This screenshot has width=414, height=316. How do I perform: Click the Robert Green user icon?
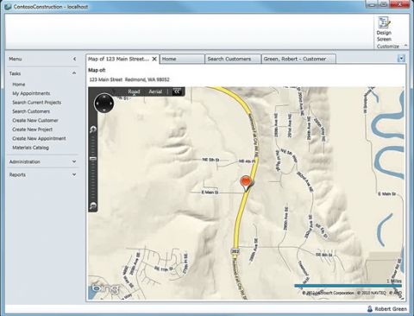coord(370,309)
